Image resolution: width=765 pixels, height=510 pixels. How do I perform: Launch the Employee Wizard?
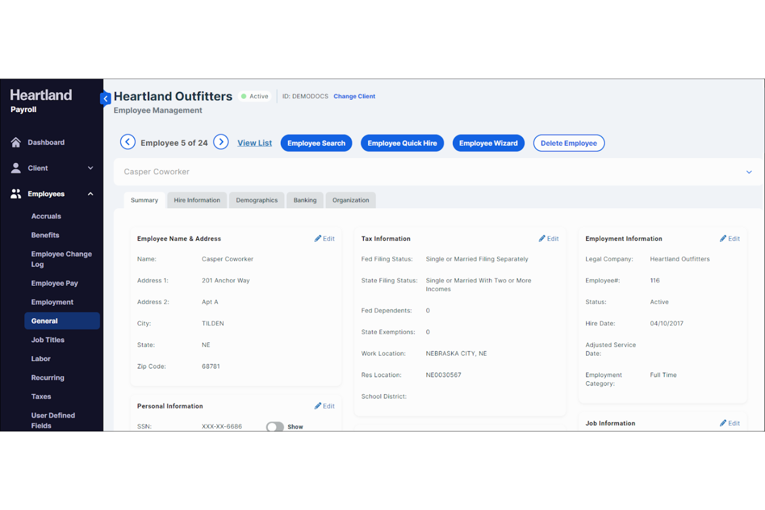point(488,143)
